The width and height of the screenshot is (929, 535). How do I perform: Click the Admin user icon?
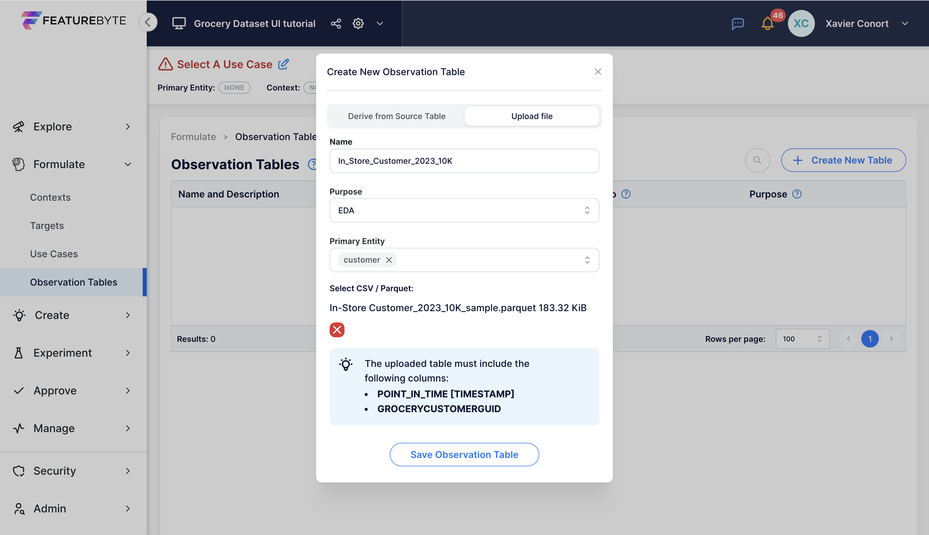(19, 509)
